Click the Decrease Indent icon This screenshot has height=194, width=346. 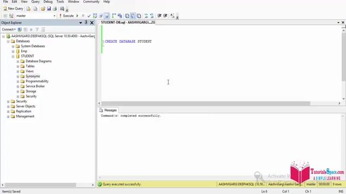click(159, 16)
